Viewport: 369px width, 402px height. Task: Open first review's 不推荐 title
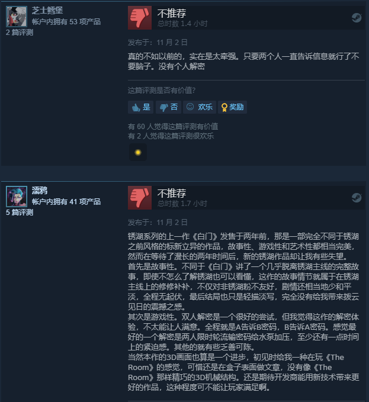[172, 14]
